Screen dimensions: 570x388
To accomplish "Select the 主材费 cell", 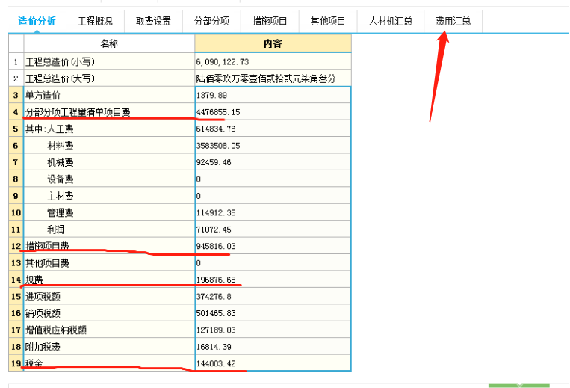I will tap(109, 196).
